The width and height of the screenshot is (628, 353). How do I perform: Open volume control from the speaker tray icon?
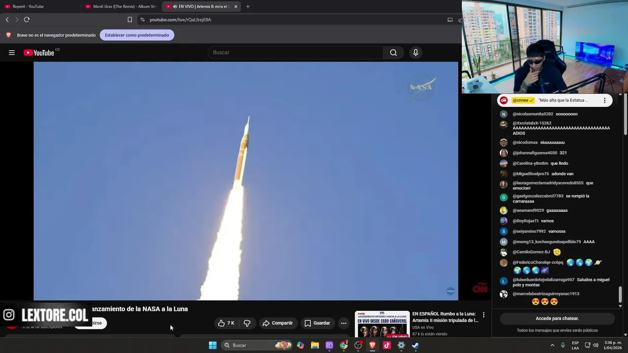(596, 345)
